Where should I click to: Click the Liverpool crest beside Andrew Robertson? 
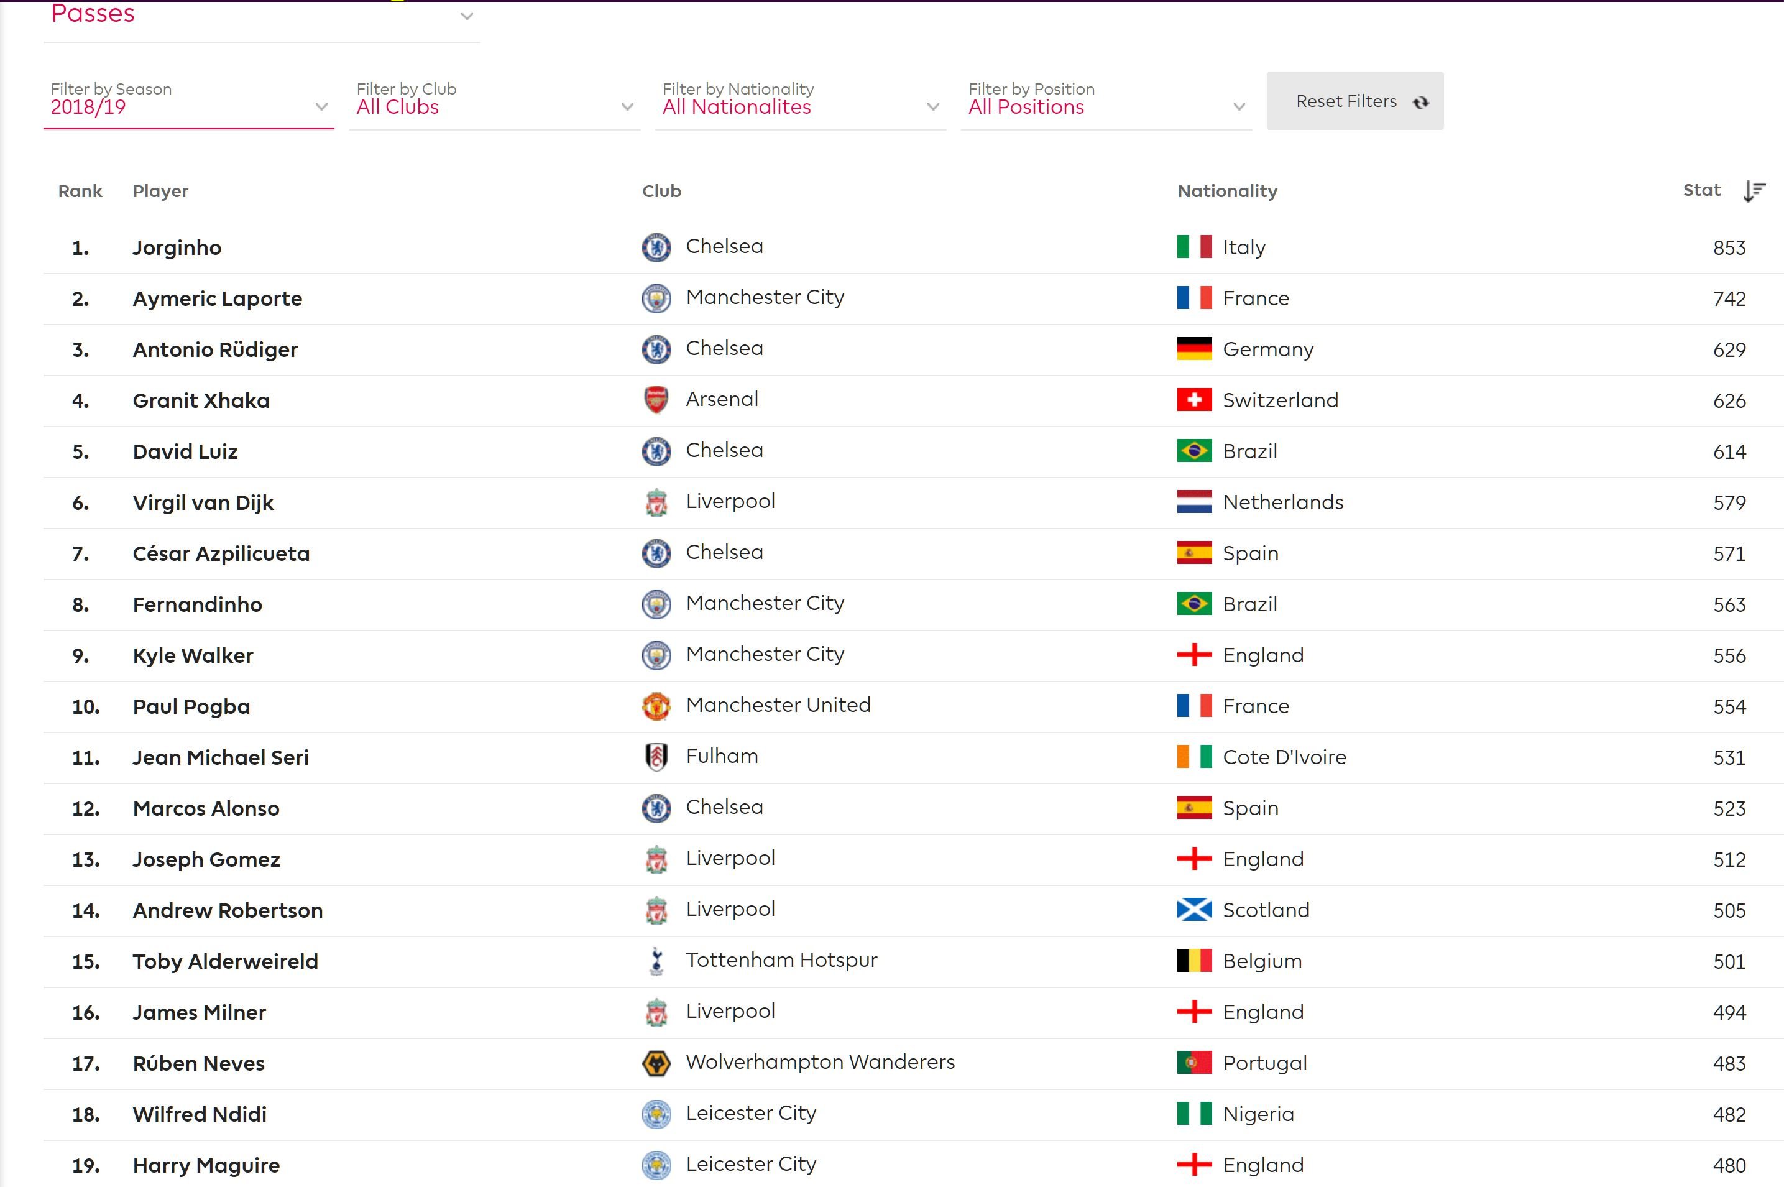pyautogui.click(x=656, y=910)
